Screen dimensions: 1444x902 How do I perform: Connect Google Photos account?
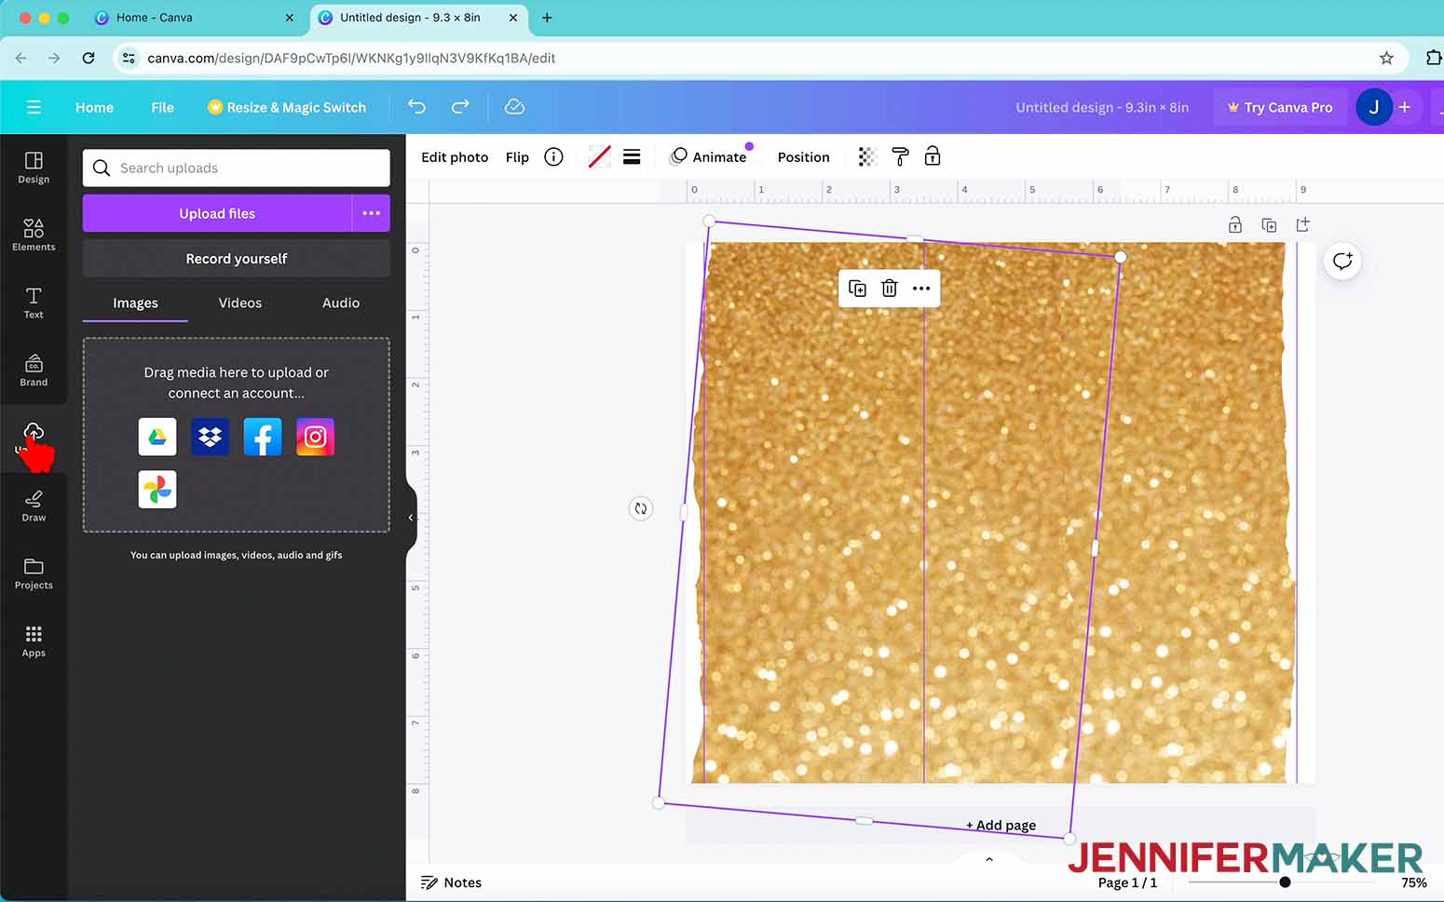click(157, 490)
